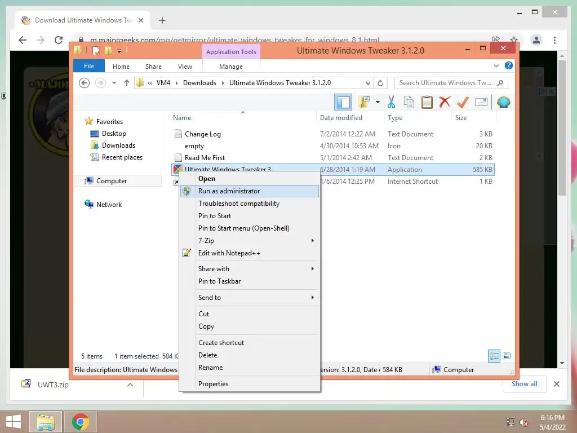Select Downloads in navigation pane
577x433 pixels.
coord(118,145)
